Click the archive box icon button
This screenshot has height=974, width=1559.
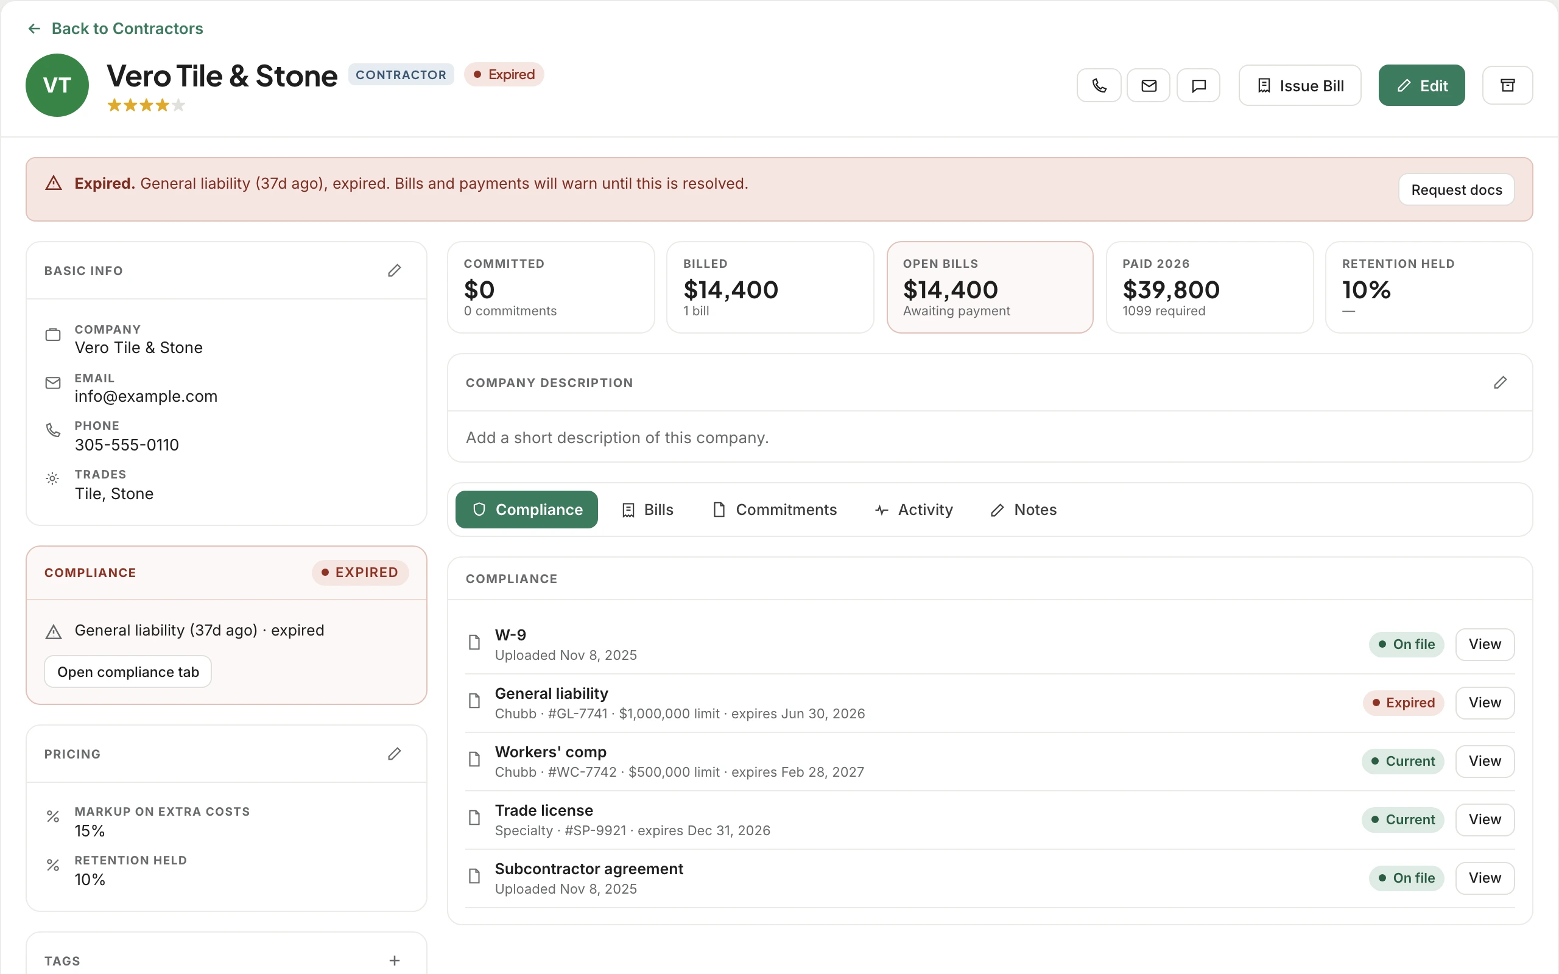coord(1507,86)
